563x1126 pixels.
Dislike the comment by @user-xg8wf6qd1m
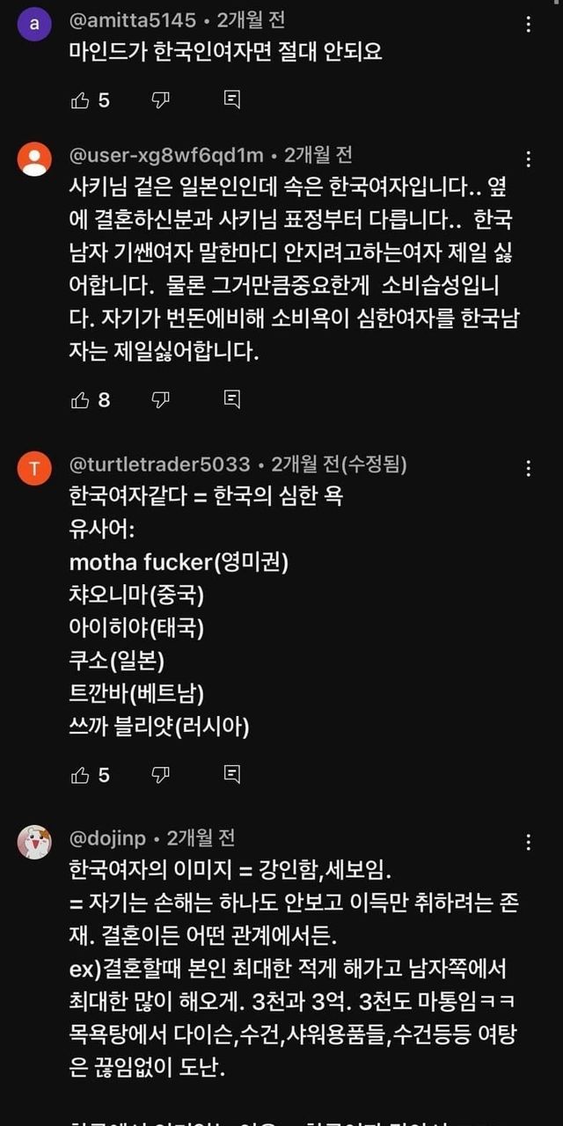[x=160, y=400]
